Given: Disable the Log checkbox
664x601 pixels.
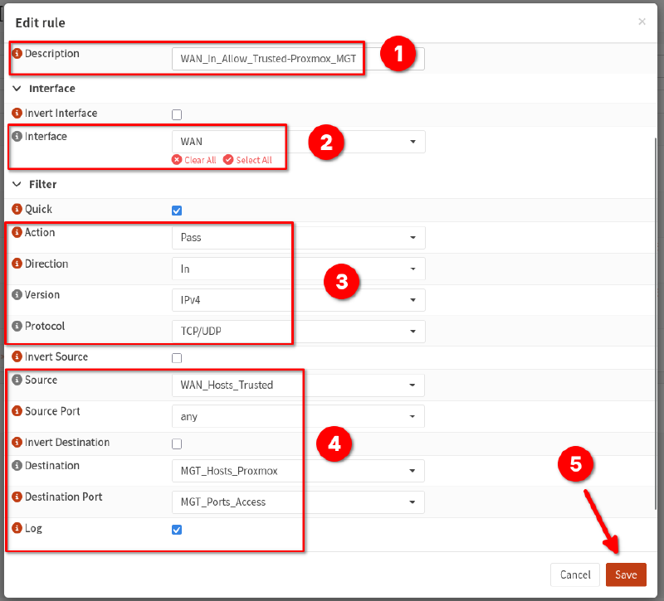Looking at the screenshot, I should coord(177,530).
